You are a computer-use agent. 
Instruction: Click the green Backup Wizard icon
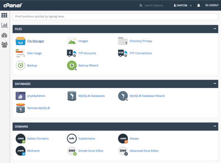tap(72, 65)
